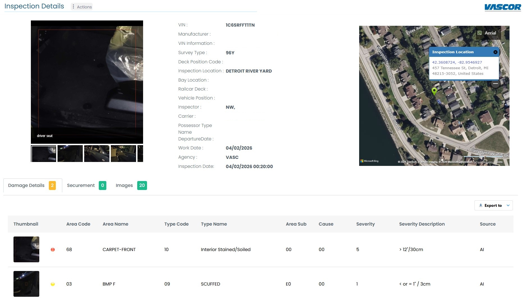Select the fourth thumbnail in image carousel
The height and width of the screenshot is (306, 523).
123,154
